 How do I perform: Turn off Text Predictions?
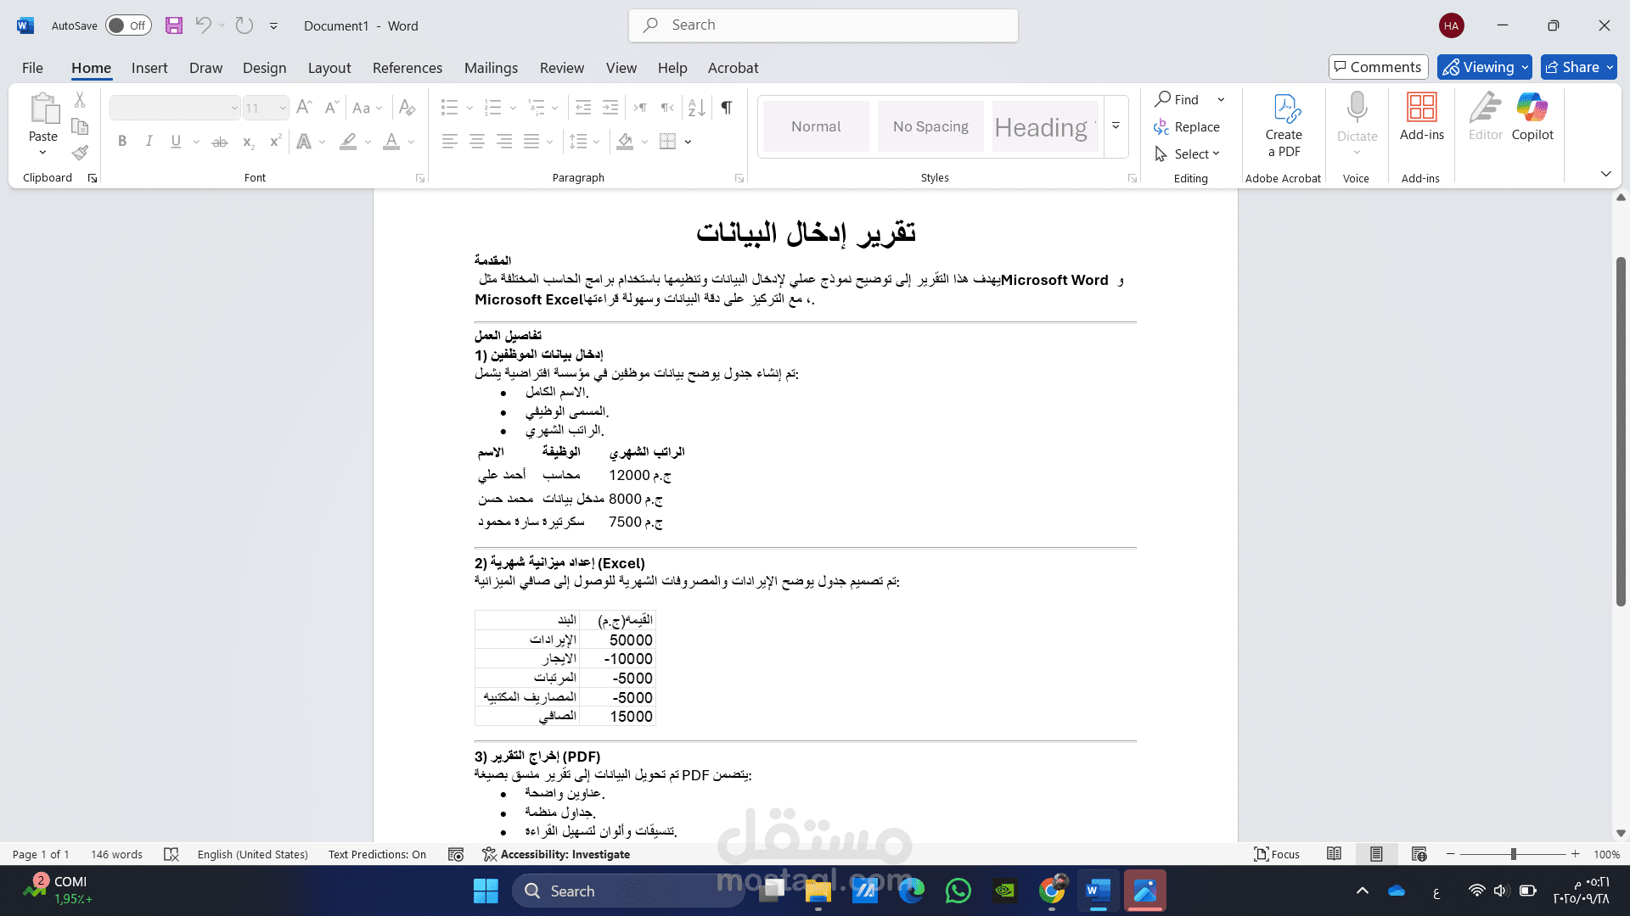[x=377, y=854]
